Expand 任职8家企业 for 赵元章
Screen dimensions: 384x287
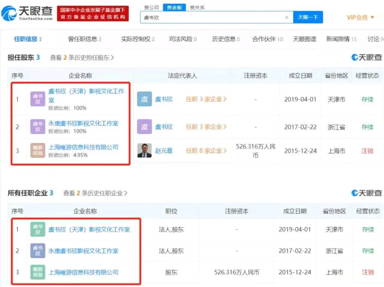tap(206, 151)
